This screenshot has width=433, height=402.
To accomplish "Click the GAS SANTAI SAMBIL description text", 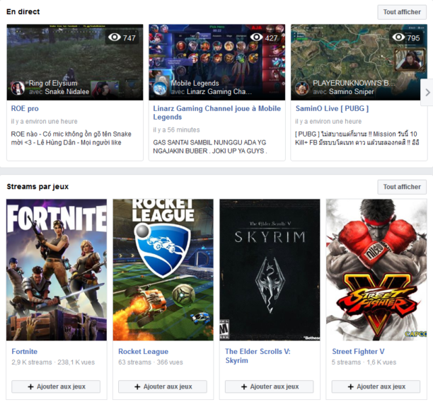I will 210,147.
